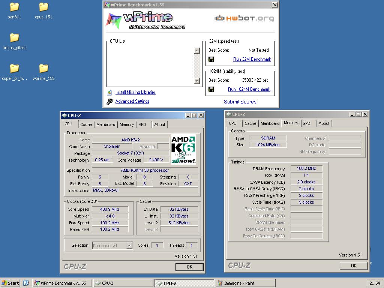Click the memory Size value 1024 MBytes
Viewport: 384px width, 288px height.
coord(268,145)
